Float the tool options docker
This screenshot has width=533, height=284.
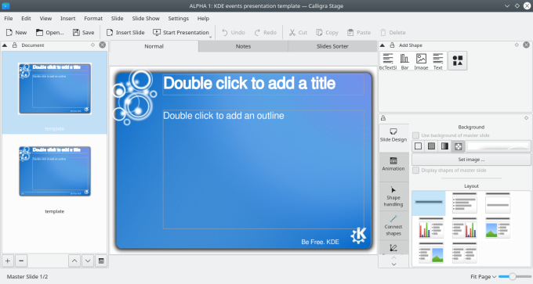526,117
